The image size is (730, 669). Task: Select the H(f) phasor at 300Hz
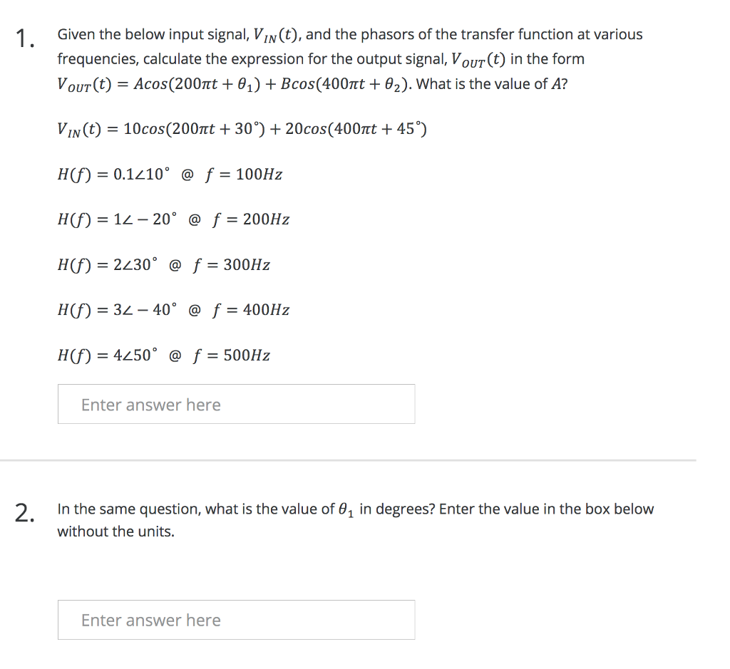(164, 264)
